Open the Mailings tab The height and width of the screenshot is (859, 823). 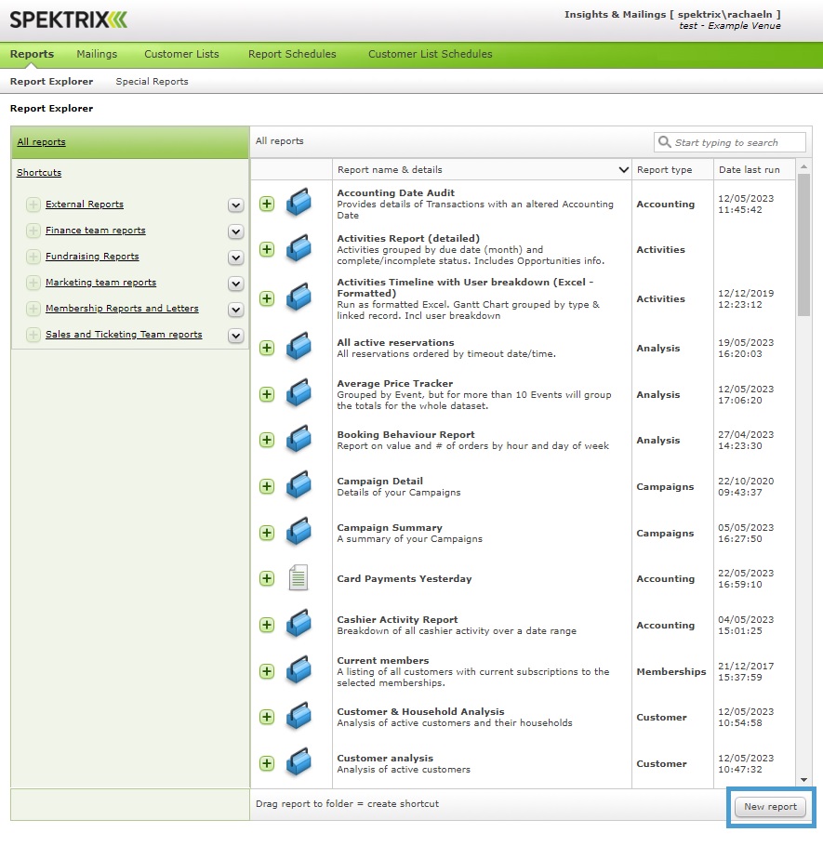(x=97, y=54)
